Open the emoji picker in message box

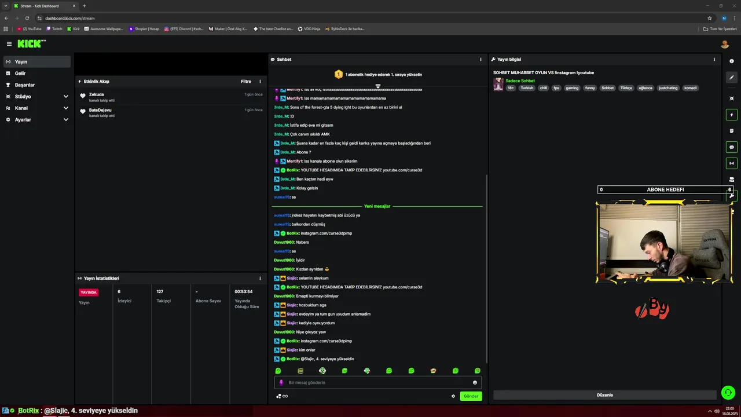[475, 383]
